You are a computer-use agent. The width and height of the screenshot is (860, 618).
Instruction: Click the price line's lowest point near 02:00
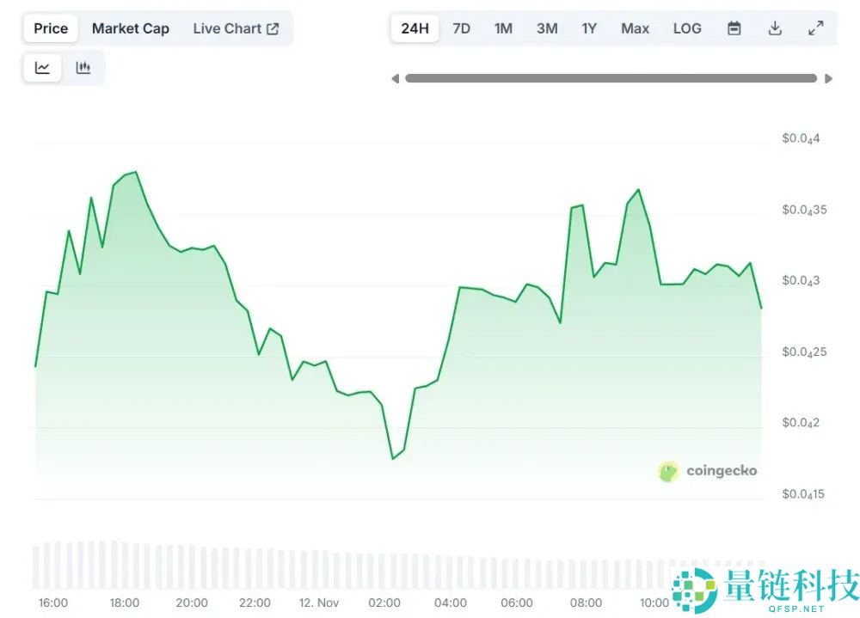(393, 458)
